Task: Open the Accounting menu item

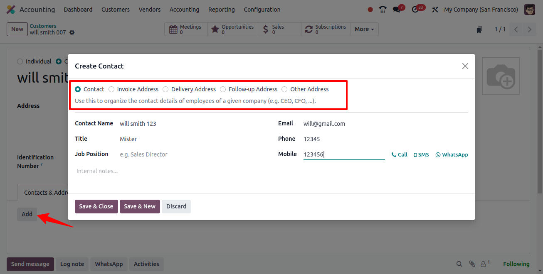Action: [184, 10]
